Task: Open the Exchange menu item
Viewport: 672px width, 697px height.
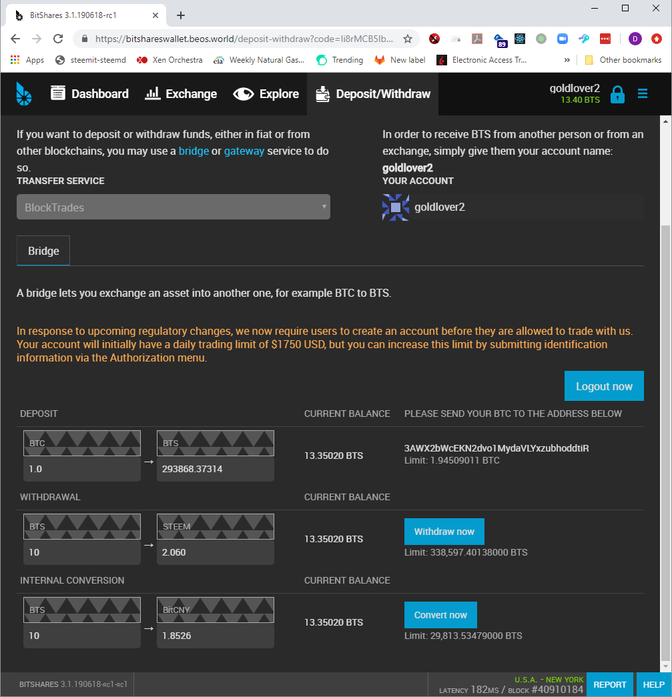Action: pos(181,94)
